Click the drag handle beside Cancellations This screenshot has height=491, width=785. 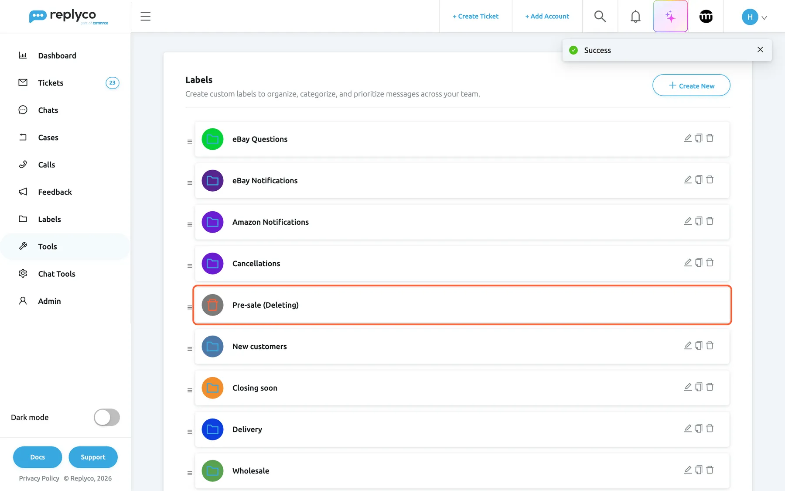click(x=190, y=266)
